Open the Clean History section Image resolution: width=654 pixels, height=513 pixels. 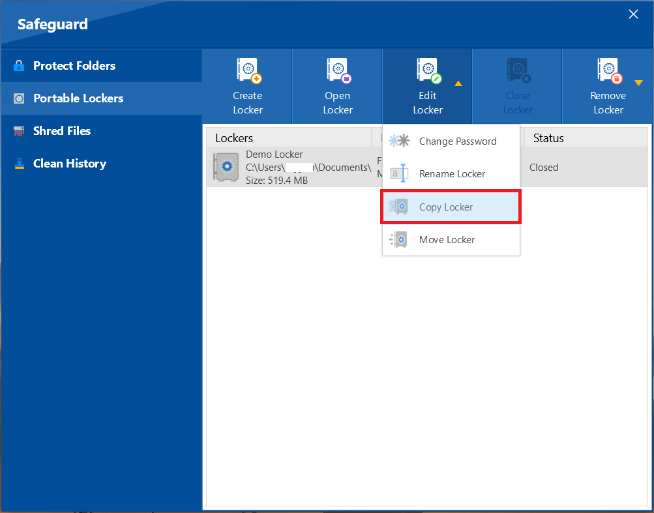[101, 164]
